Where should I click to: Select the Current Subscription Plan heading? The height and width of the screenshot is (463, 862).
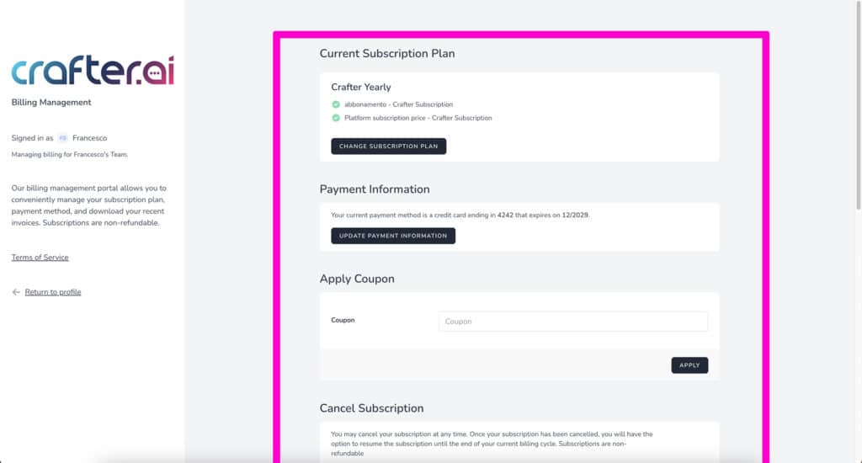387,53
